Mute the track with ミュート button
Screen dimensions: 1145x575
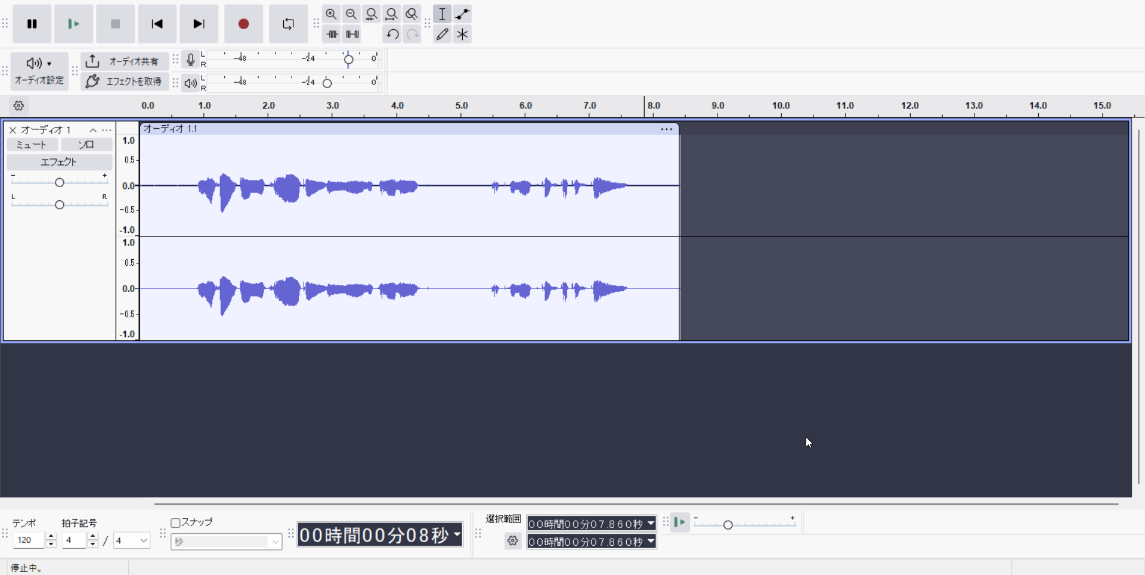[x=32, y=145]
